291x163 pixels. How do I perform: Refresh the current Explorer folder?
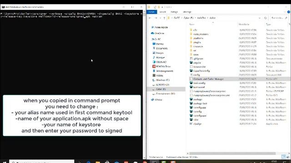[266, 18]
